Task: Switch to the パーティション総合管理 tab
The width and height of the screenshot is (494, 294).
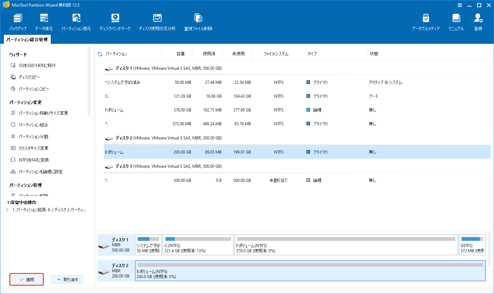Action: (27, 39)
